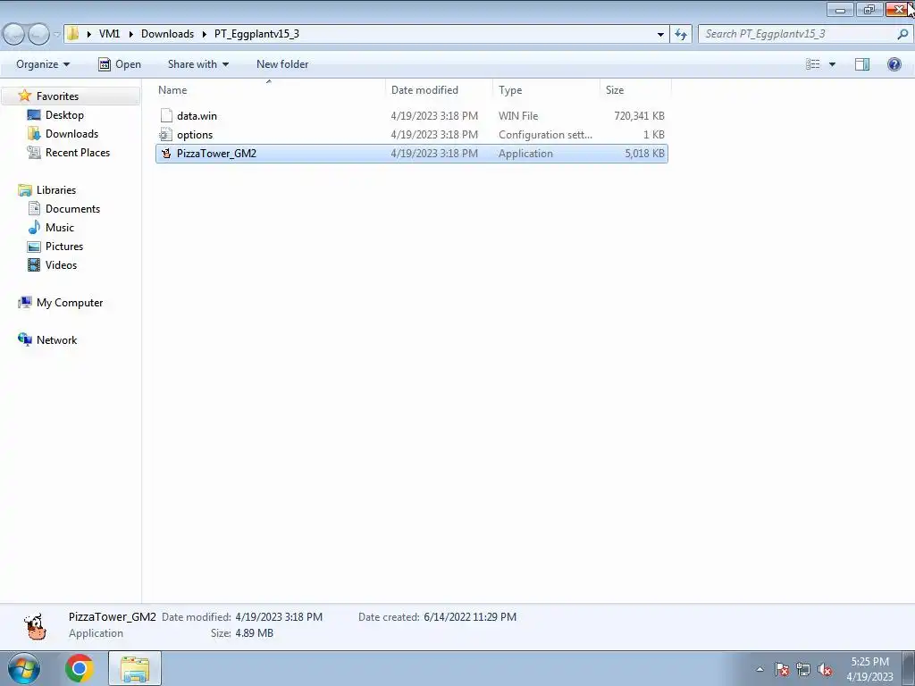This screenshot has height=686, width=915.
Task: Expand the arrow after VM1 in address bar
Action: pos(130,34)
